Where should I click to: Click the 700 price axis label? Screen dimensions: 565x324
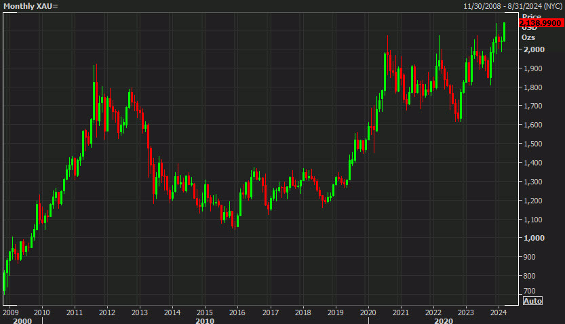pyautogui.click(x=529, y=291)
